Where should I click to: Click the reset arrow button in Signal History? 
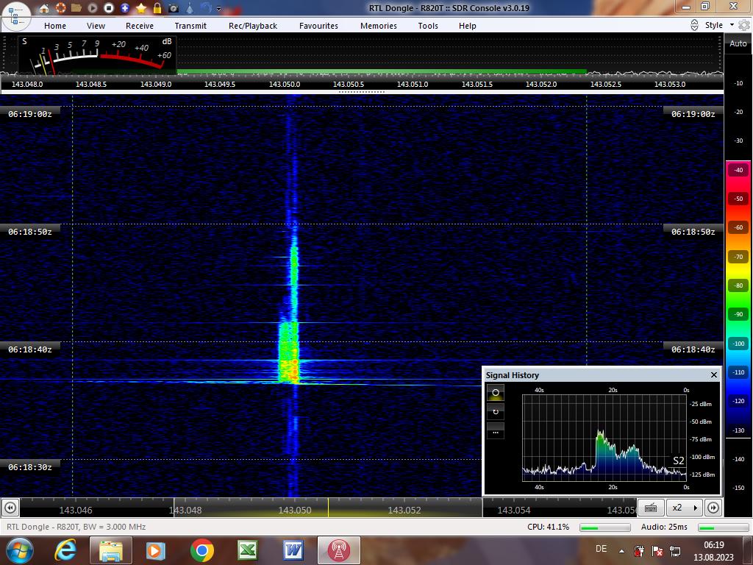point(496,412)
